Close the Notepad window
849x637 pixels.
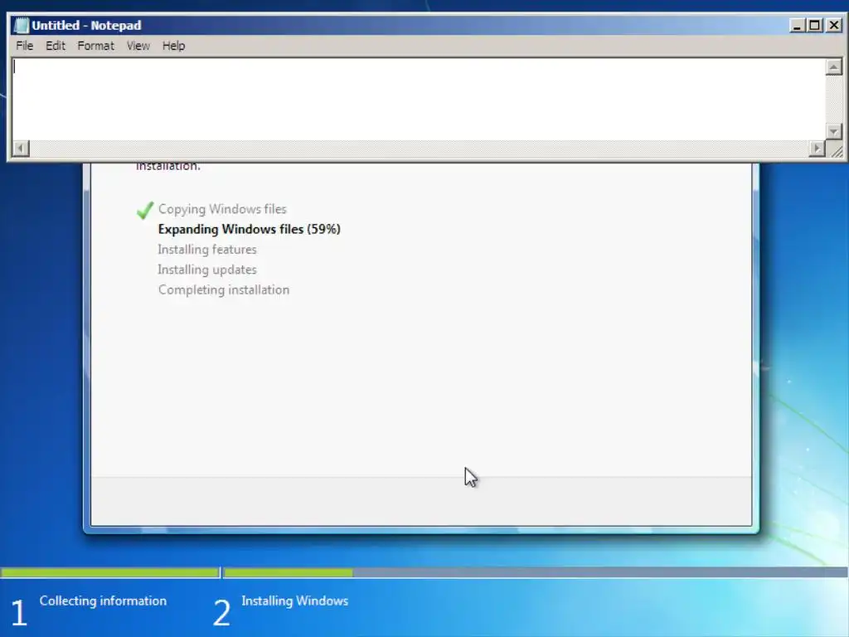(834, 26)
